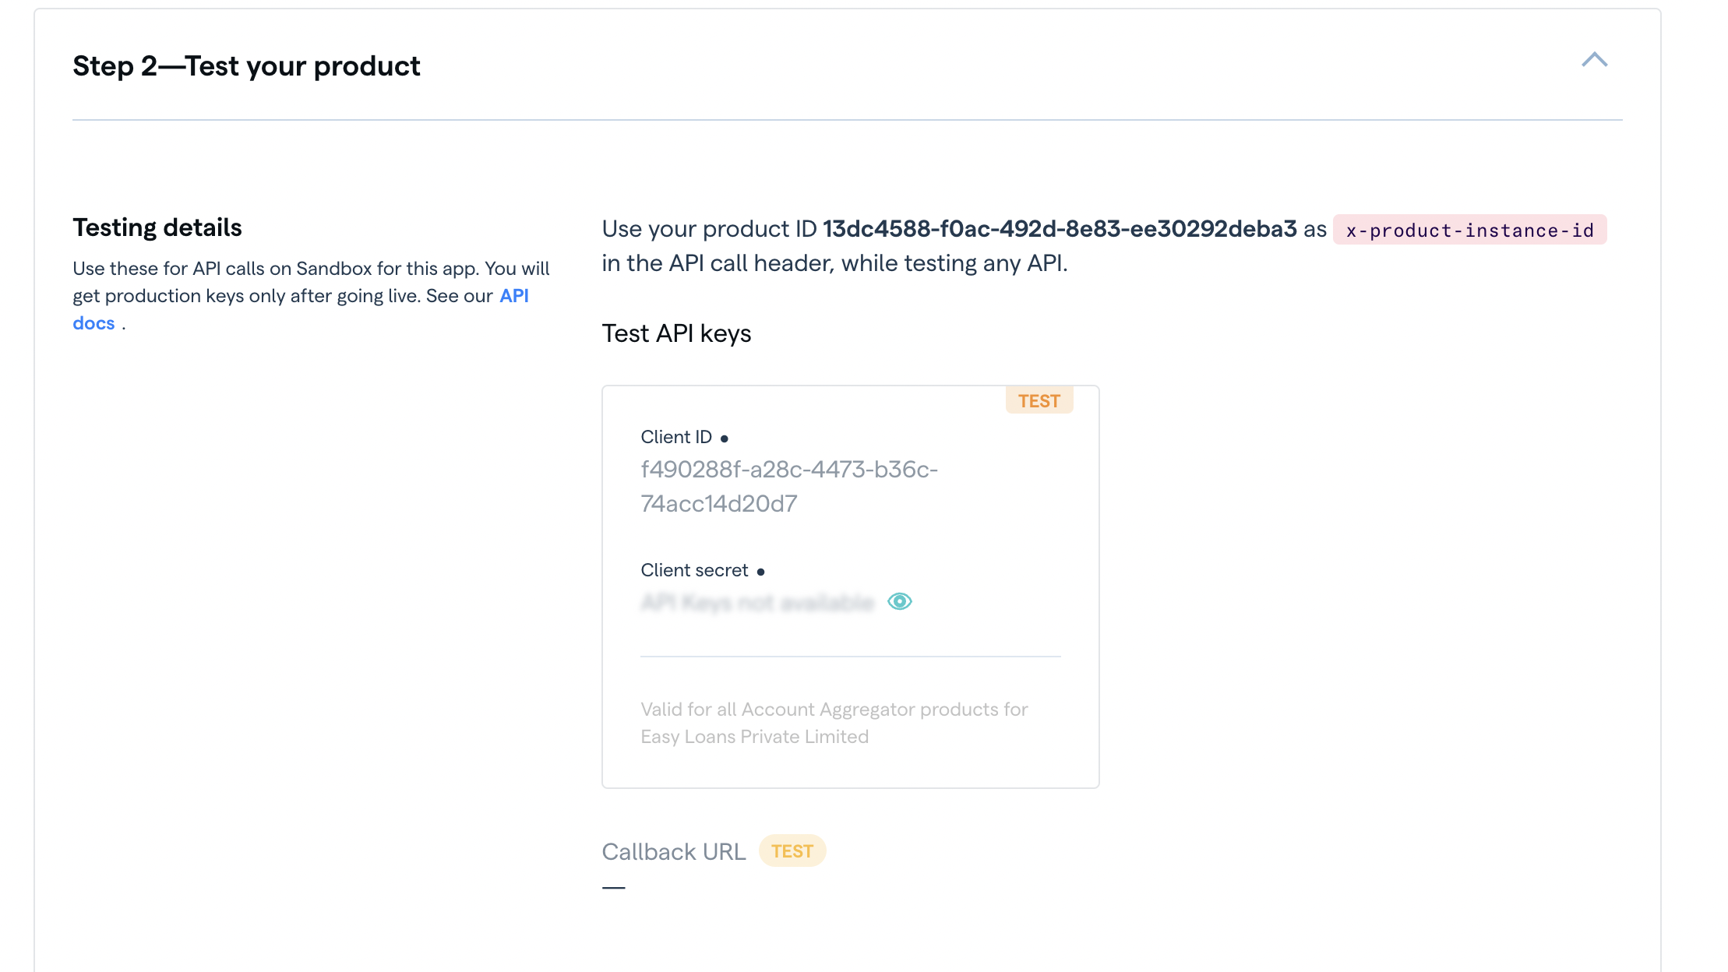Select the product ID 13dc4588 text
This screenshot has height=972, width=1728.
tap(1059, 229)
